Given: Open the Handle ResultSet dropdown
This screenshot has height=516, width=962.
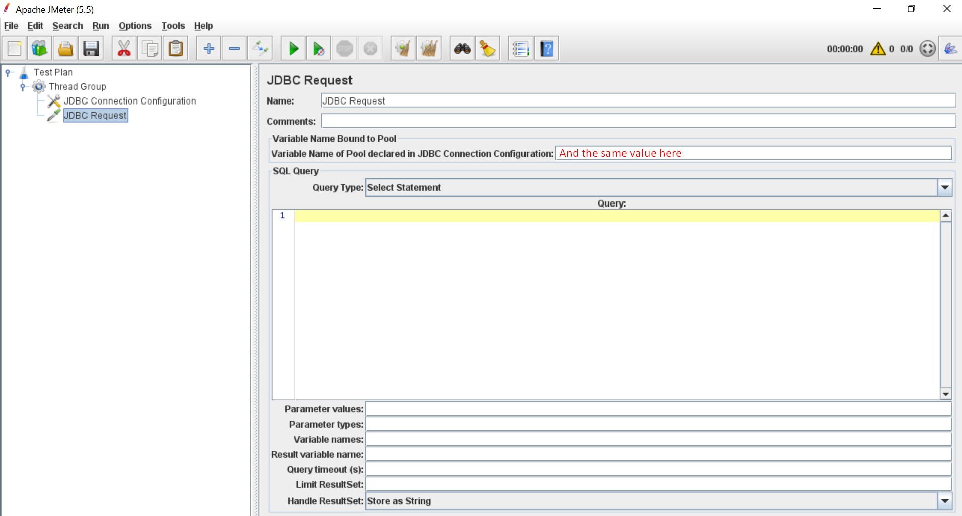Looking at the screenshot, I should (x=945, y=501).
